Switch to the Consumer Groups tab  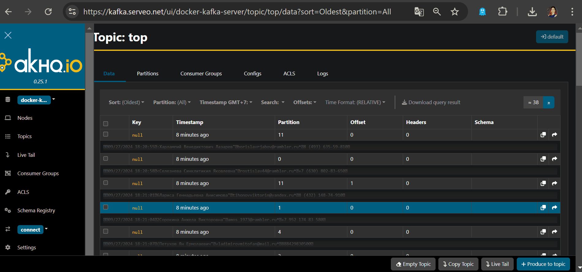(201, 74)
